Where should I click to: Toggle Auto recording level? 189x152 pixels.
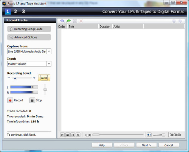(x=44, y=78)
